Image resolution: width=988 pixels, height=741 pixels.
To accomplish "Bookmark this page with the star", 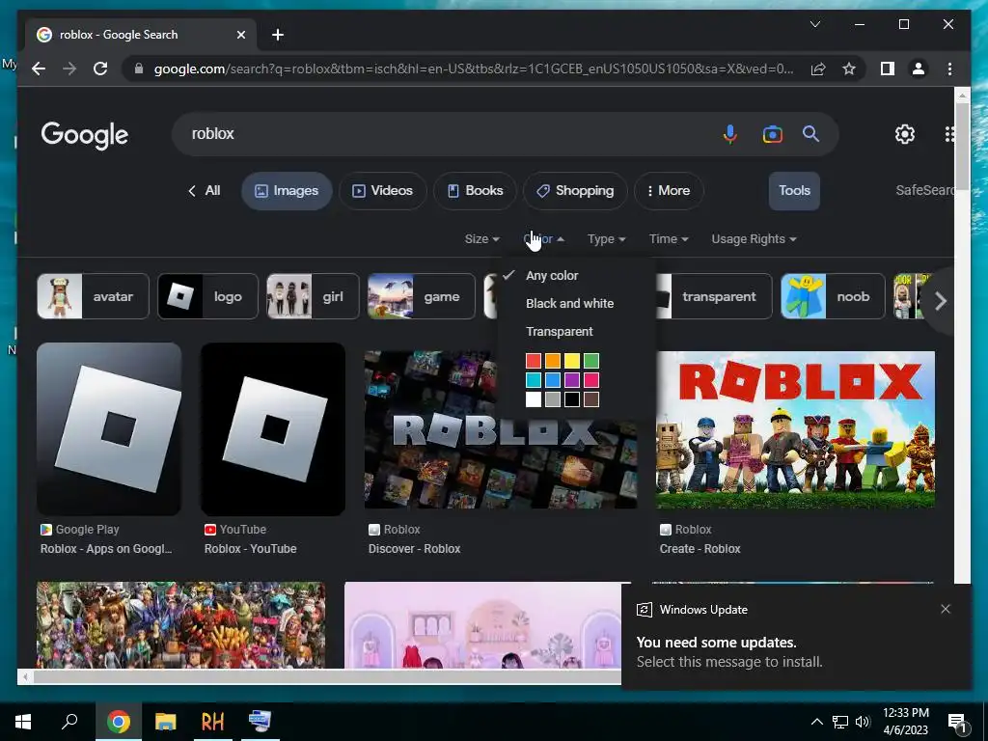I will (x=849, y=69).
